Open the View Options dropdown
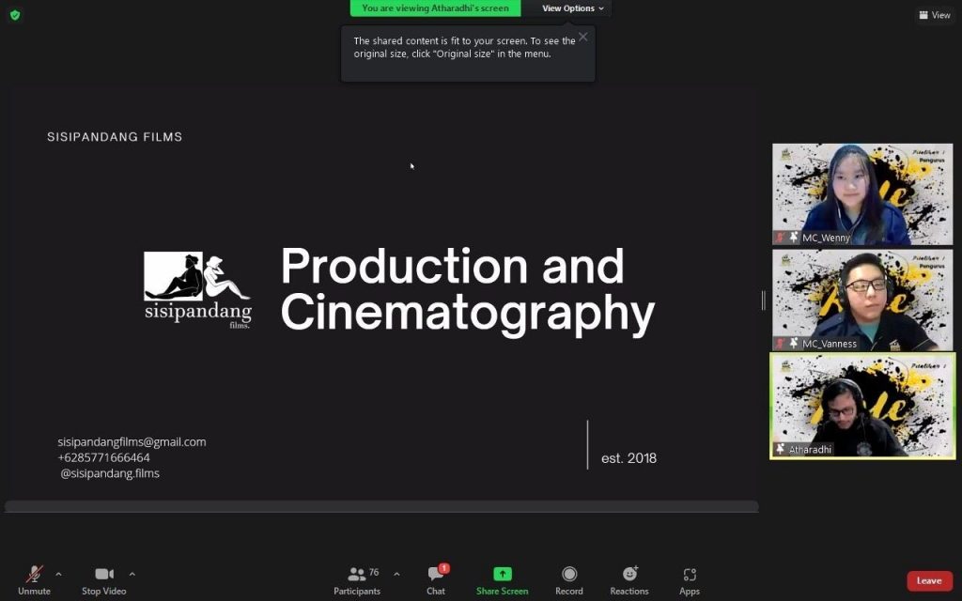Screen dimensions: 962x601 [572, 8]
